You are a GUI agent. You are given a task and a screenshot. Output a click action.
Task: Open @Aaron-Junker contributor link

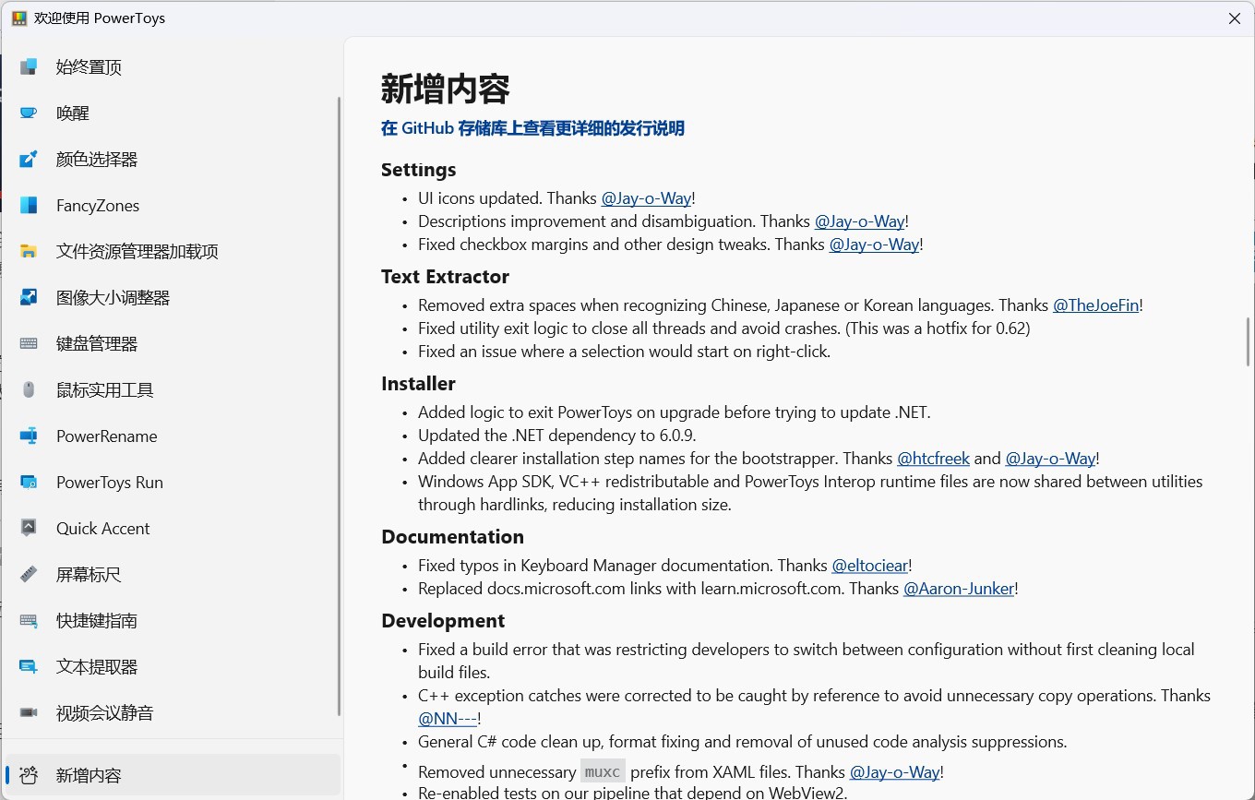click(958, 588)
